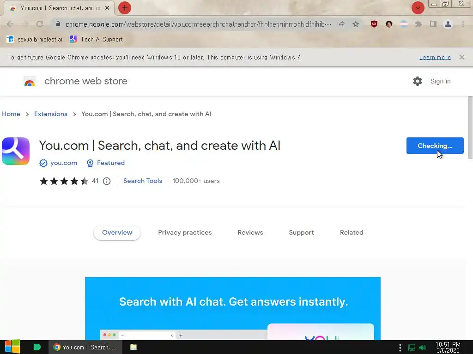Toggle the Chrome side panel icon

(433, 24)
